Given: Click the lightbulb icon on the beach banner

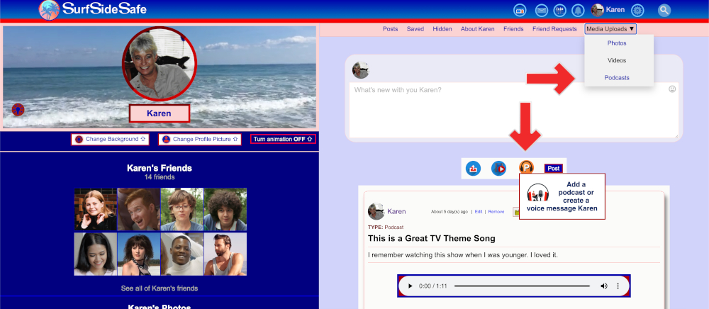Looking at the screenshot, I should (18, 109).
